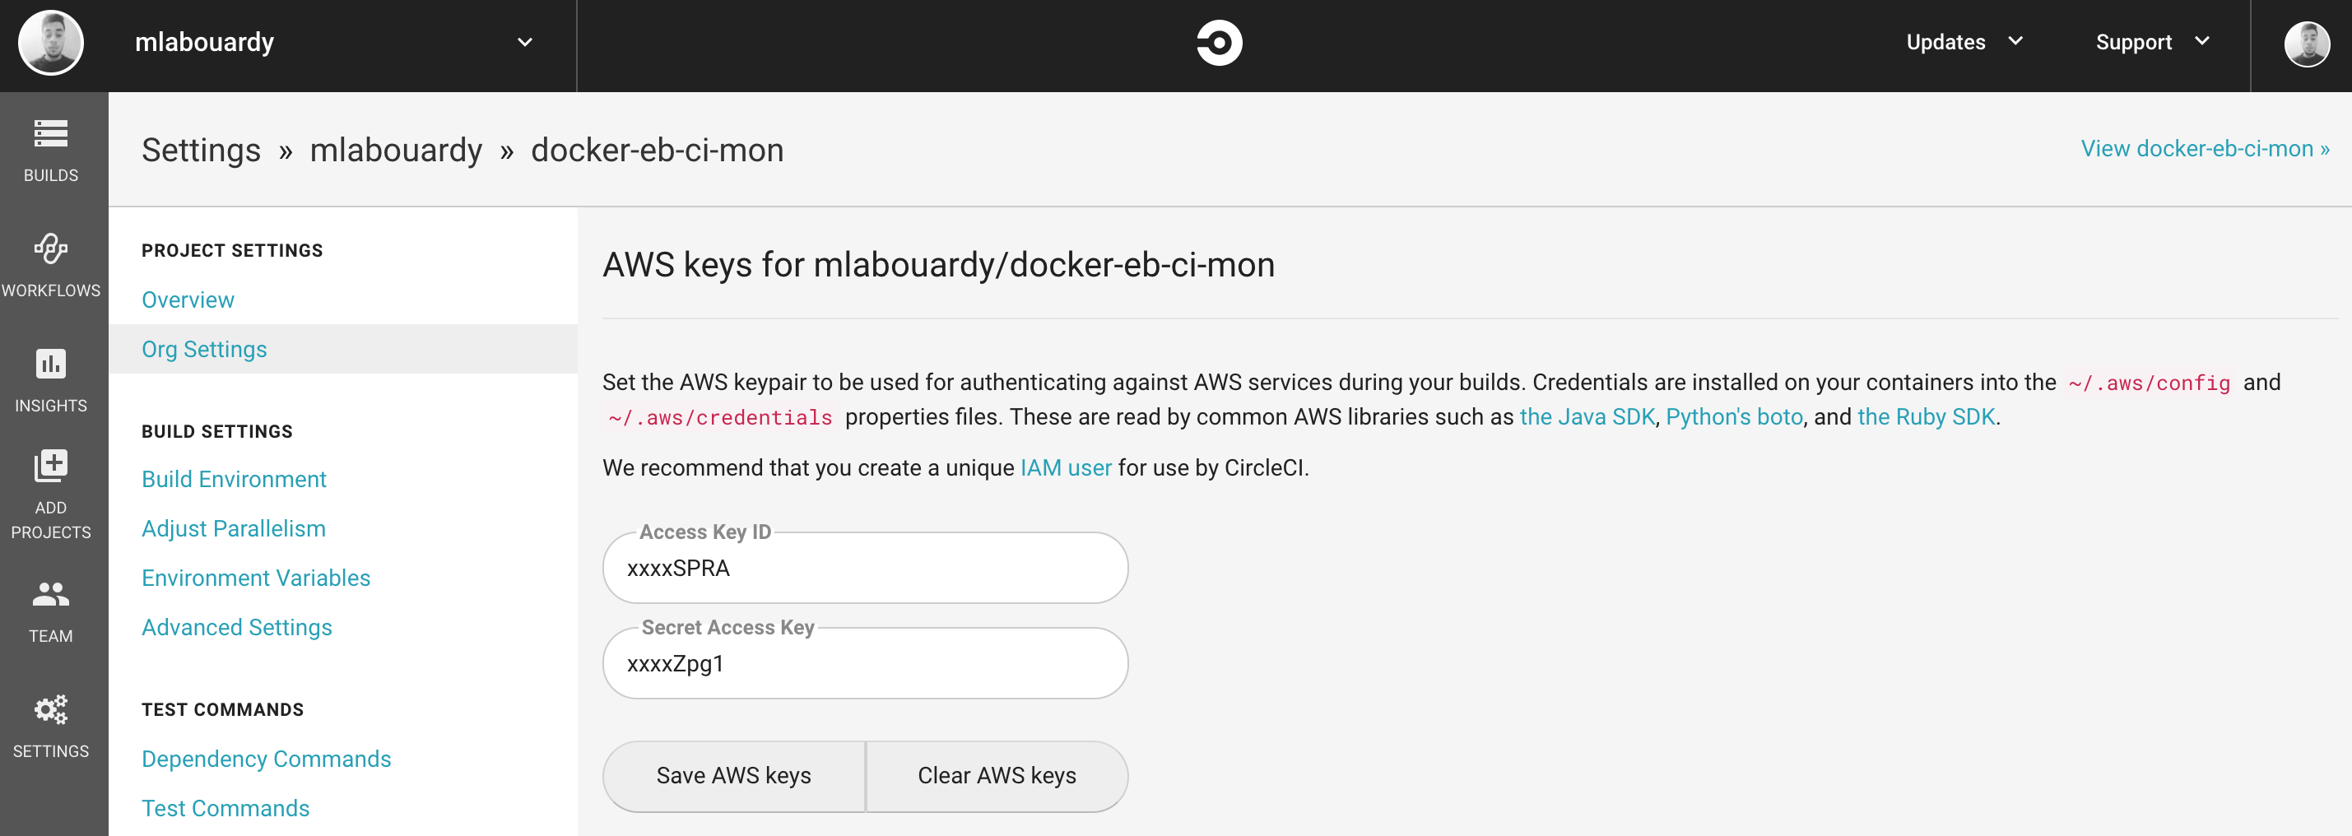This screenshot has width=2352, height=836.
Task: Open the Workflows sidebar icon
Action: (51, 248)
